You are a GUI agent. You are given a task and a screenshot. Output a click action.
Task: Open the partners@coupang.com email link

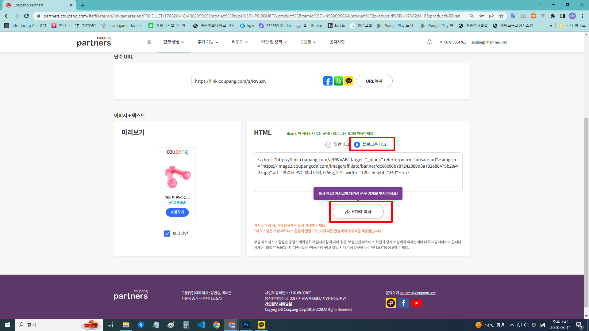[418, 293]
